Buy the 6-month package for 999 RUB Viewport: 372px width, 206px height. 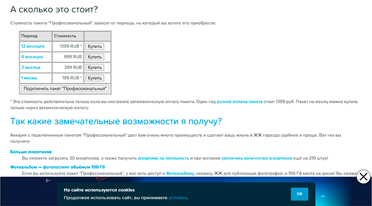(95, 57)
